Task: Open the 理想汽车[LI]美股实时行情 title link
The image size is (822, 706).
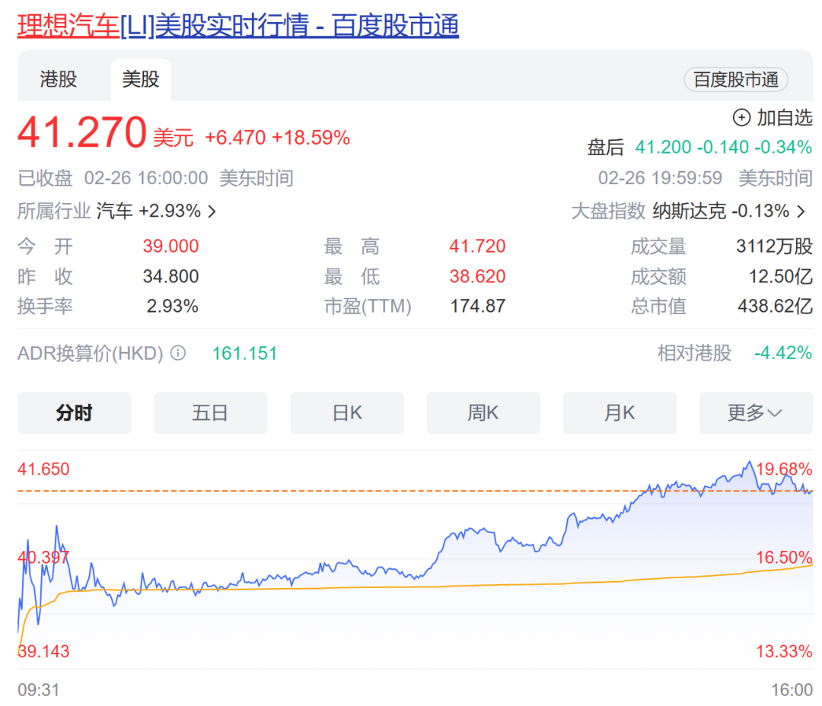Action: pos(238,26)
